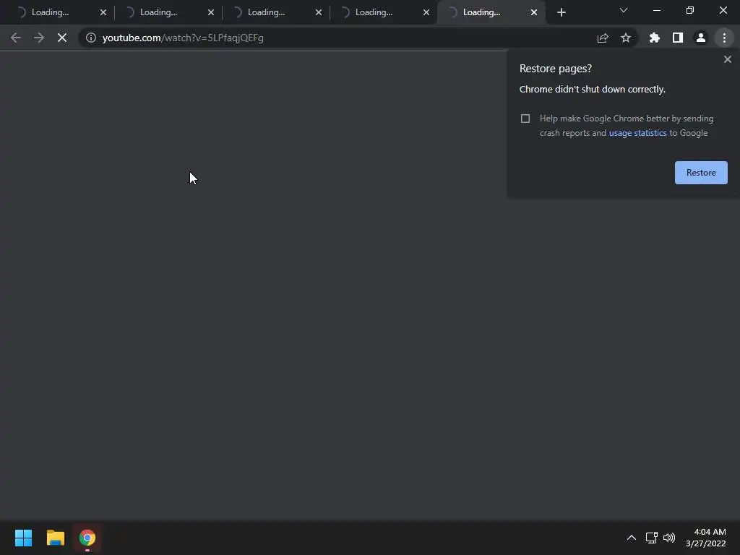The image size is (740, 555).
Task: Enable sending crash reports checkbox
Action: pyautogui.click(x=525, y=119)
